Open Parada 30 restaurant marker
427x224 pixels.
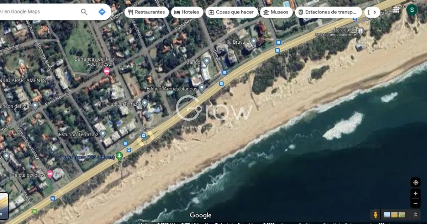360,31
